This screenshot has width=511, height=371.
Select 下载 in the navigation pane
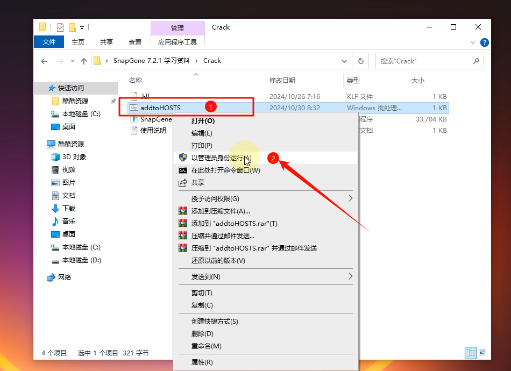tap(69, 209)
